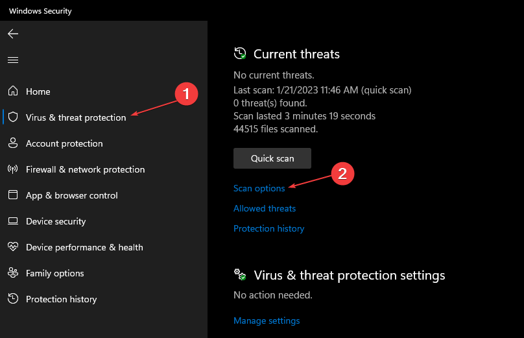Expand the hamburger navigation menu
Image resolution: width=524 pixels, height=338 pixels.
tap(13, 60)
